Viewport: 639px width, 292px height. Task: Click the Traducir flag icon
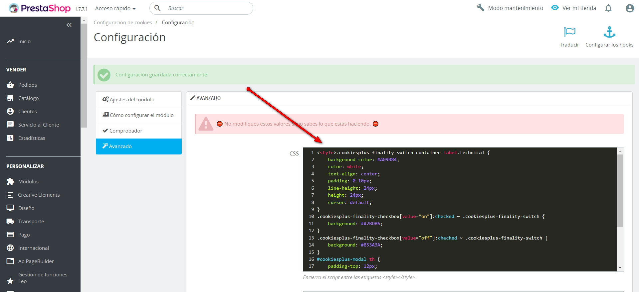pos(569,32)
